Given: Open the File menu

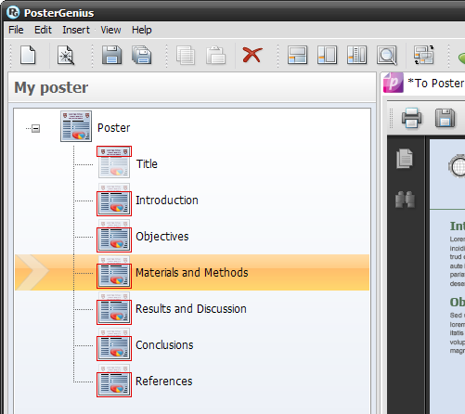Looking at the screenshot, I should point(16,30).
